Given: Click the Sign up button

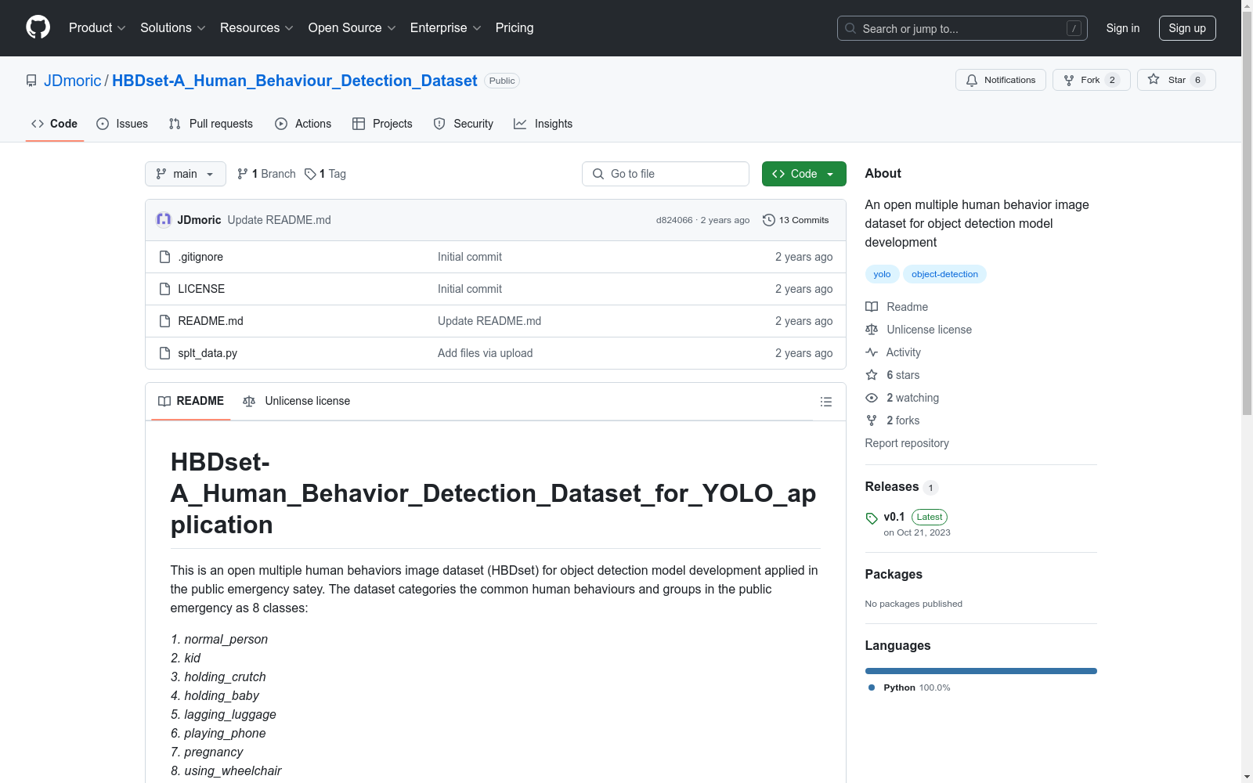Looking at the screenshot, I should (1187, 28).
